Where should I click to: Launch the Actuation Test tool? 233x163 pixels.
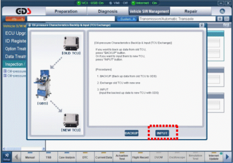tap(122, 157)
